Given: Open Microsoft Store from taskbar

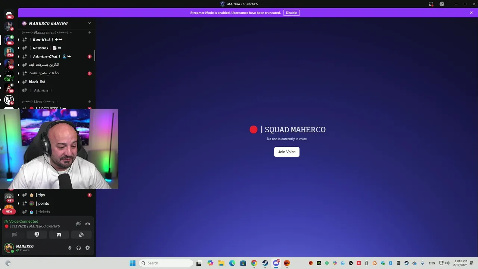Looking at the screenshot, I should point(243,263).
